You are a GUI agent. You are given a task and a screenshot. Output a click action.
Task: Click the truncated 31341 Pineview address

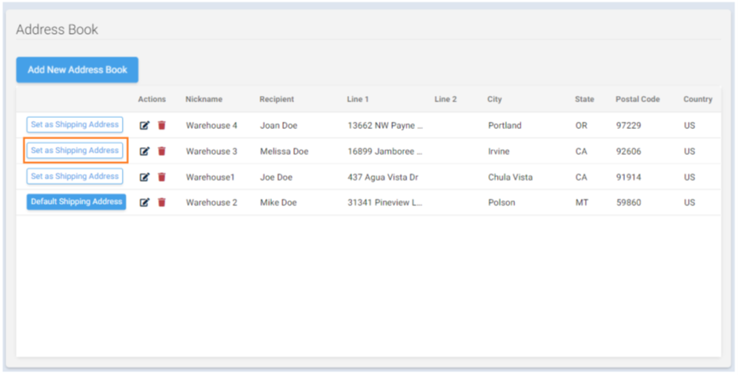(384, 203)
